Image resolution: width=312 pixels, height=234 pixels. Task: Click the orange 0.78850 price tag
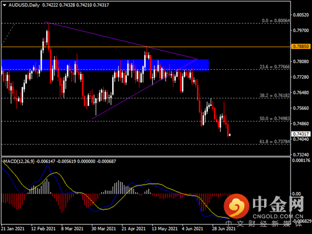[x=301, y=47]
